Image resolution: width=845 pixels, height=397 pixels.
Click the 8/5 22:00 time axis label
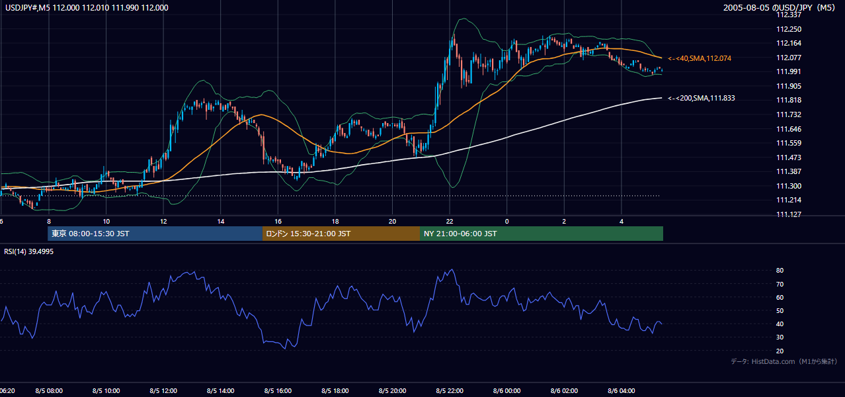[x=450, y=391]
